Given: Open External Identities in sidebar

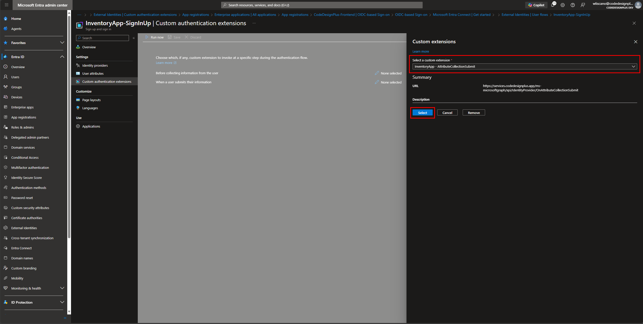Looking at the screenshot, I should point(24,228).
